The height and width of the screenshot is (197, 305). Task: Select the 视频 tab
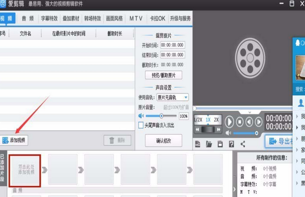pos(7,18)
